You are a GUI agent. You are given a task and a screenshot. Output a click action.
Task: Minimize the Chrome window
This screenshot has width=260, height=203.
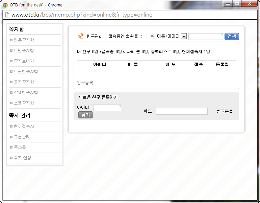228,4
